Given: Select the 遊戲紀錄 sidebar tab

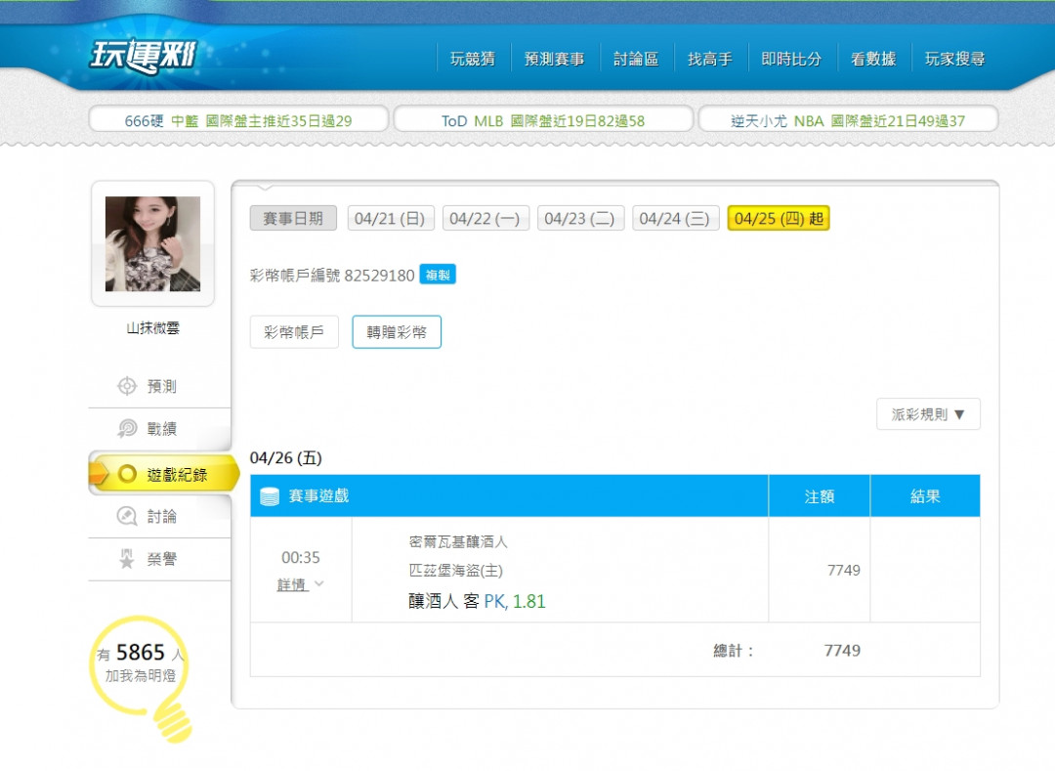Looking at the screenshot, I should [x=164, y=474].
